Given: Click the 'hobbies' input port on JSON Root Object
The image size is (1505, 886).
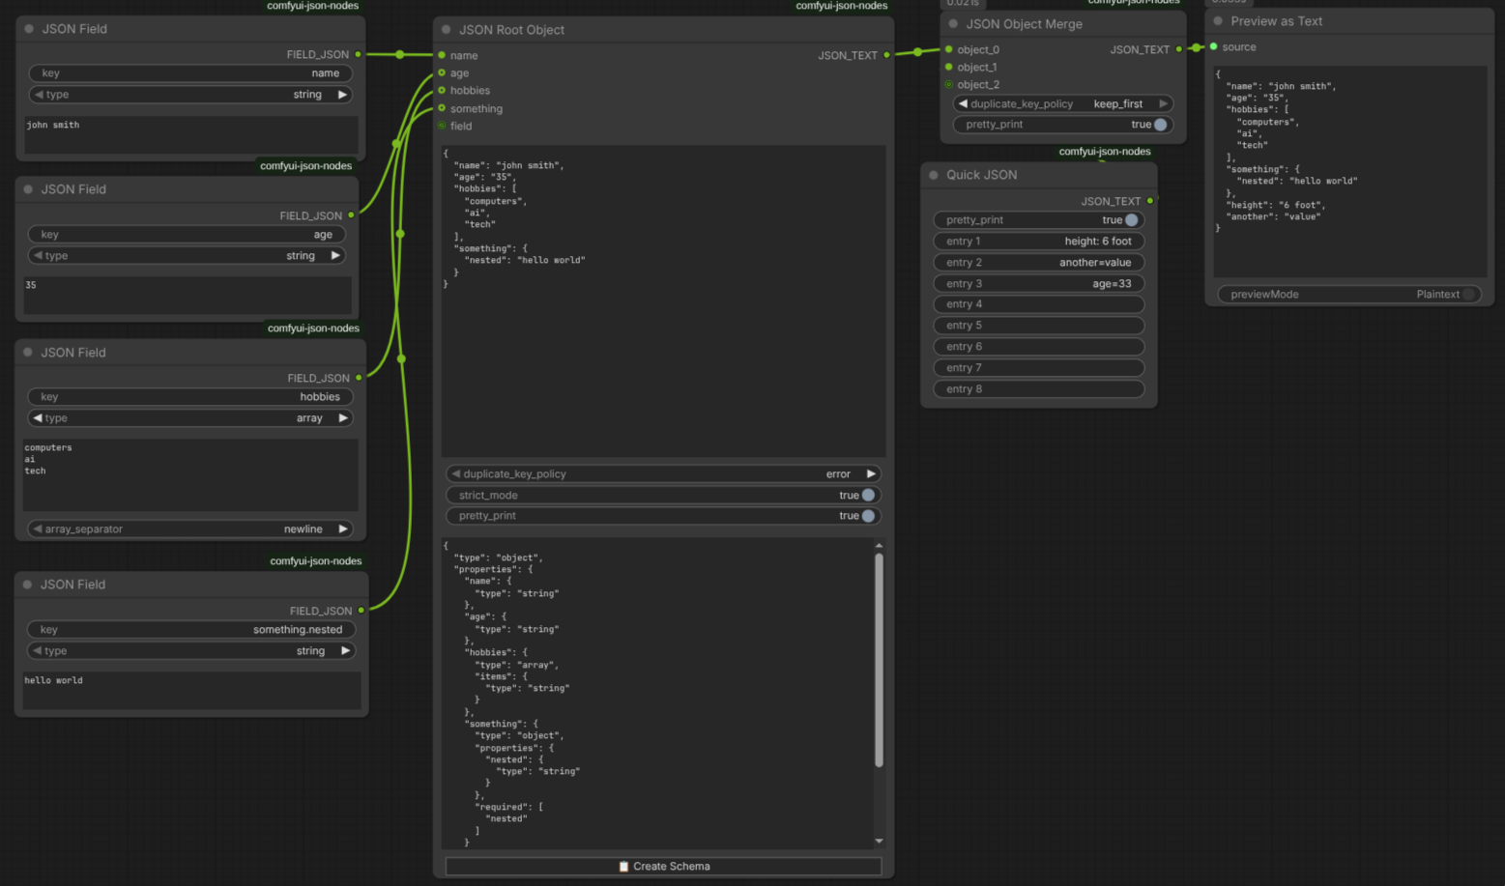Looking at the screenshot, I should tap(443, 90).
